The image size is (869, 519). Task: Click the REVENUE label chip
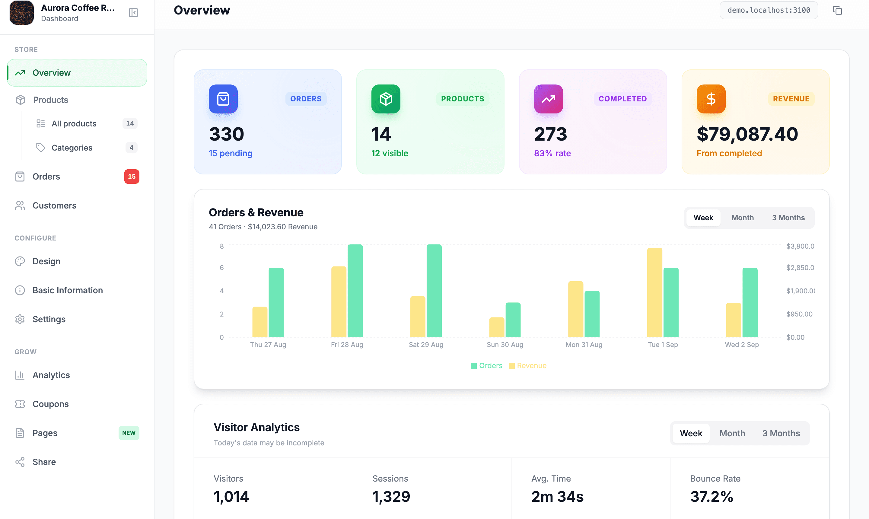(791, 99)
